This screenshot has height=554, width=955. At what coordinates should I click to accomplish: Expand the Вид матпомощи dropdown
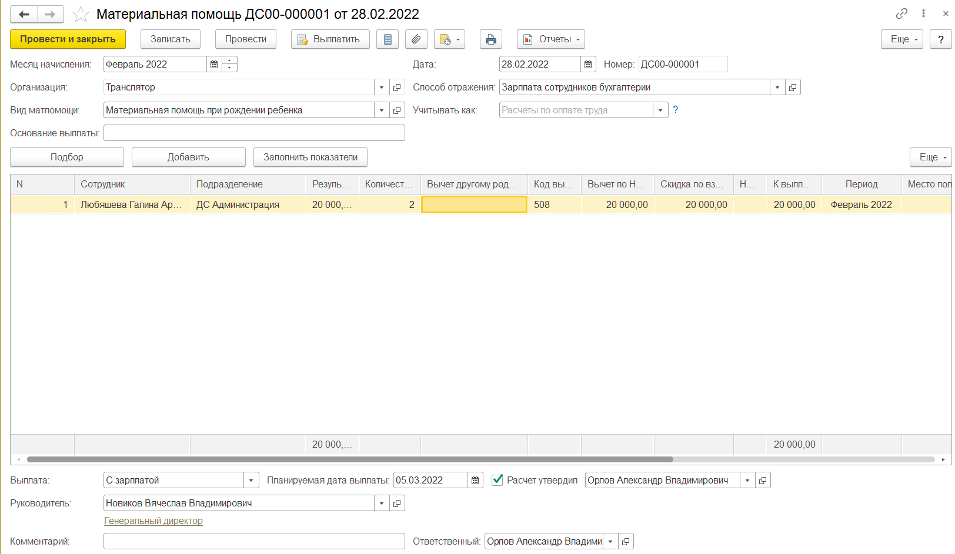(x=382, y=110)
